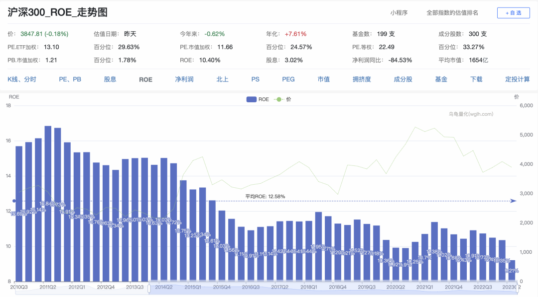The width and height of the screenshot is (538, 297).
Task: Open the 定投计算 tab
Action: (x=517, y=79)
